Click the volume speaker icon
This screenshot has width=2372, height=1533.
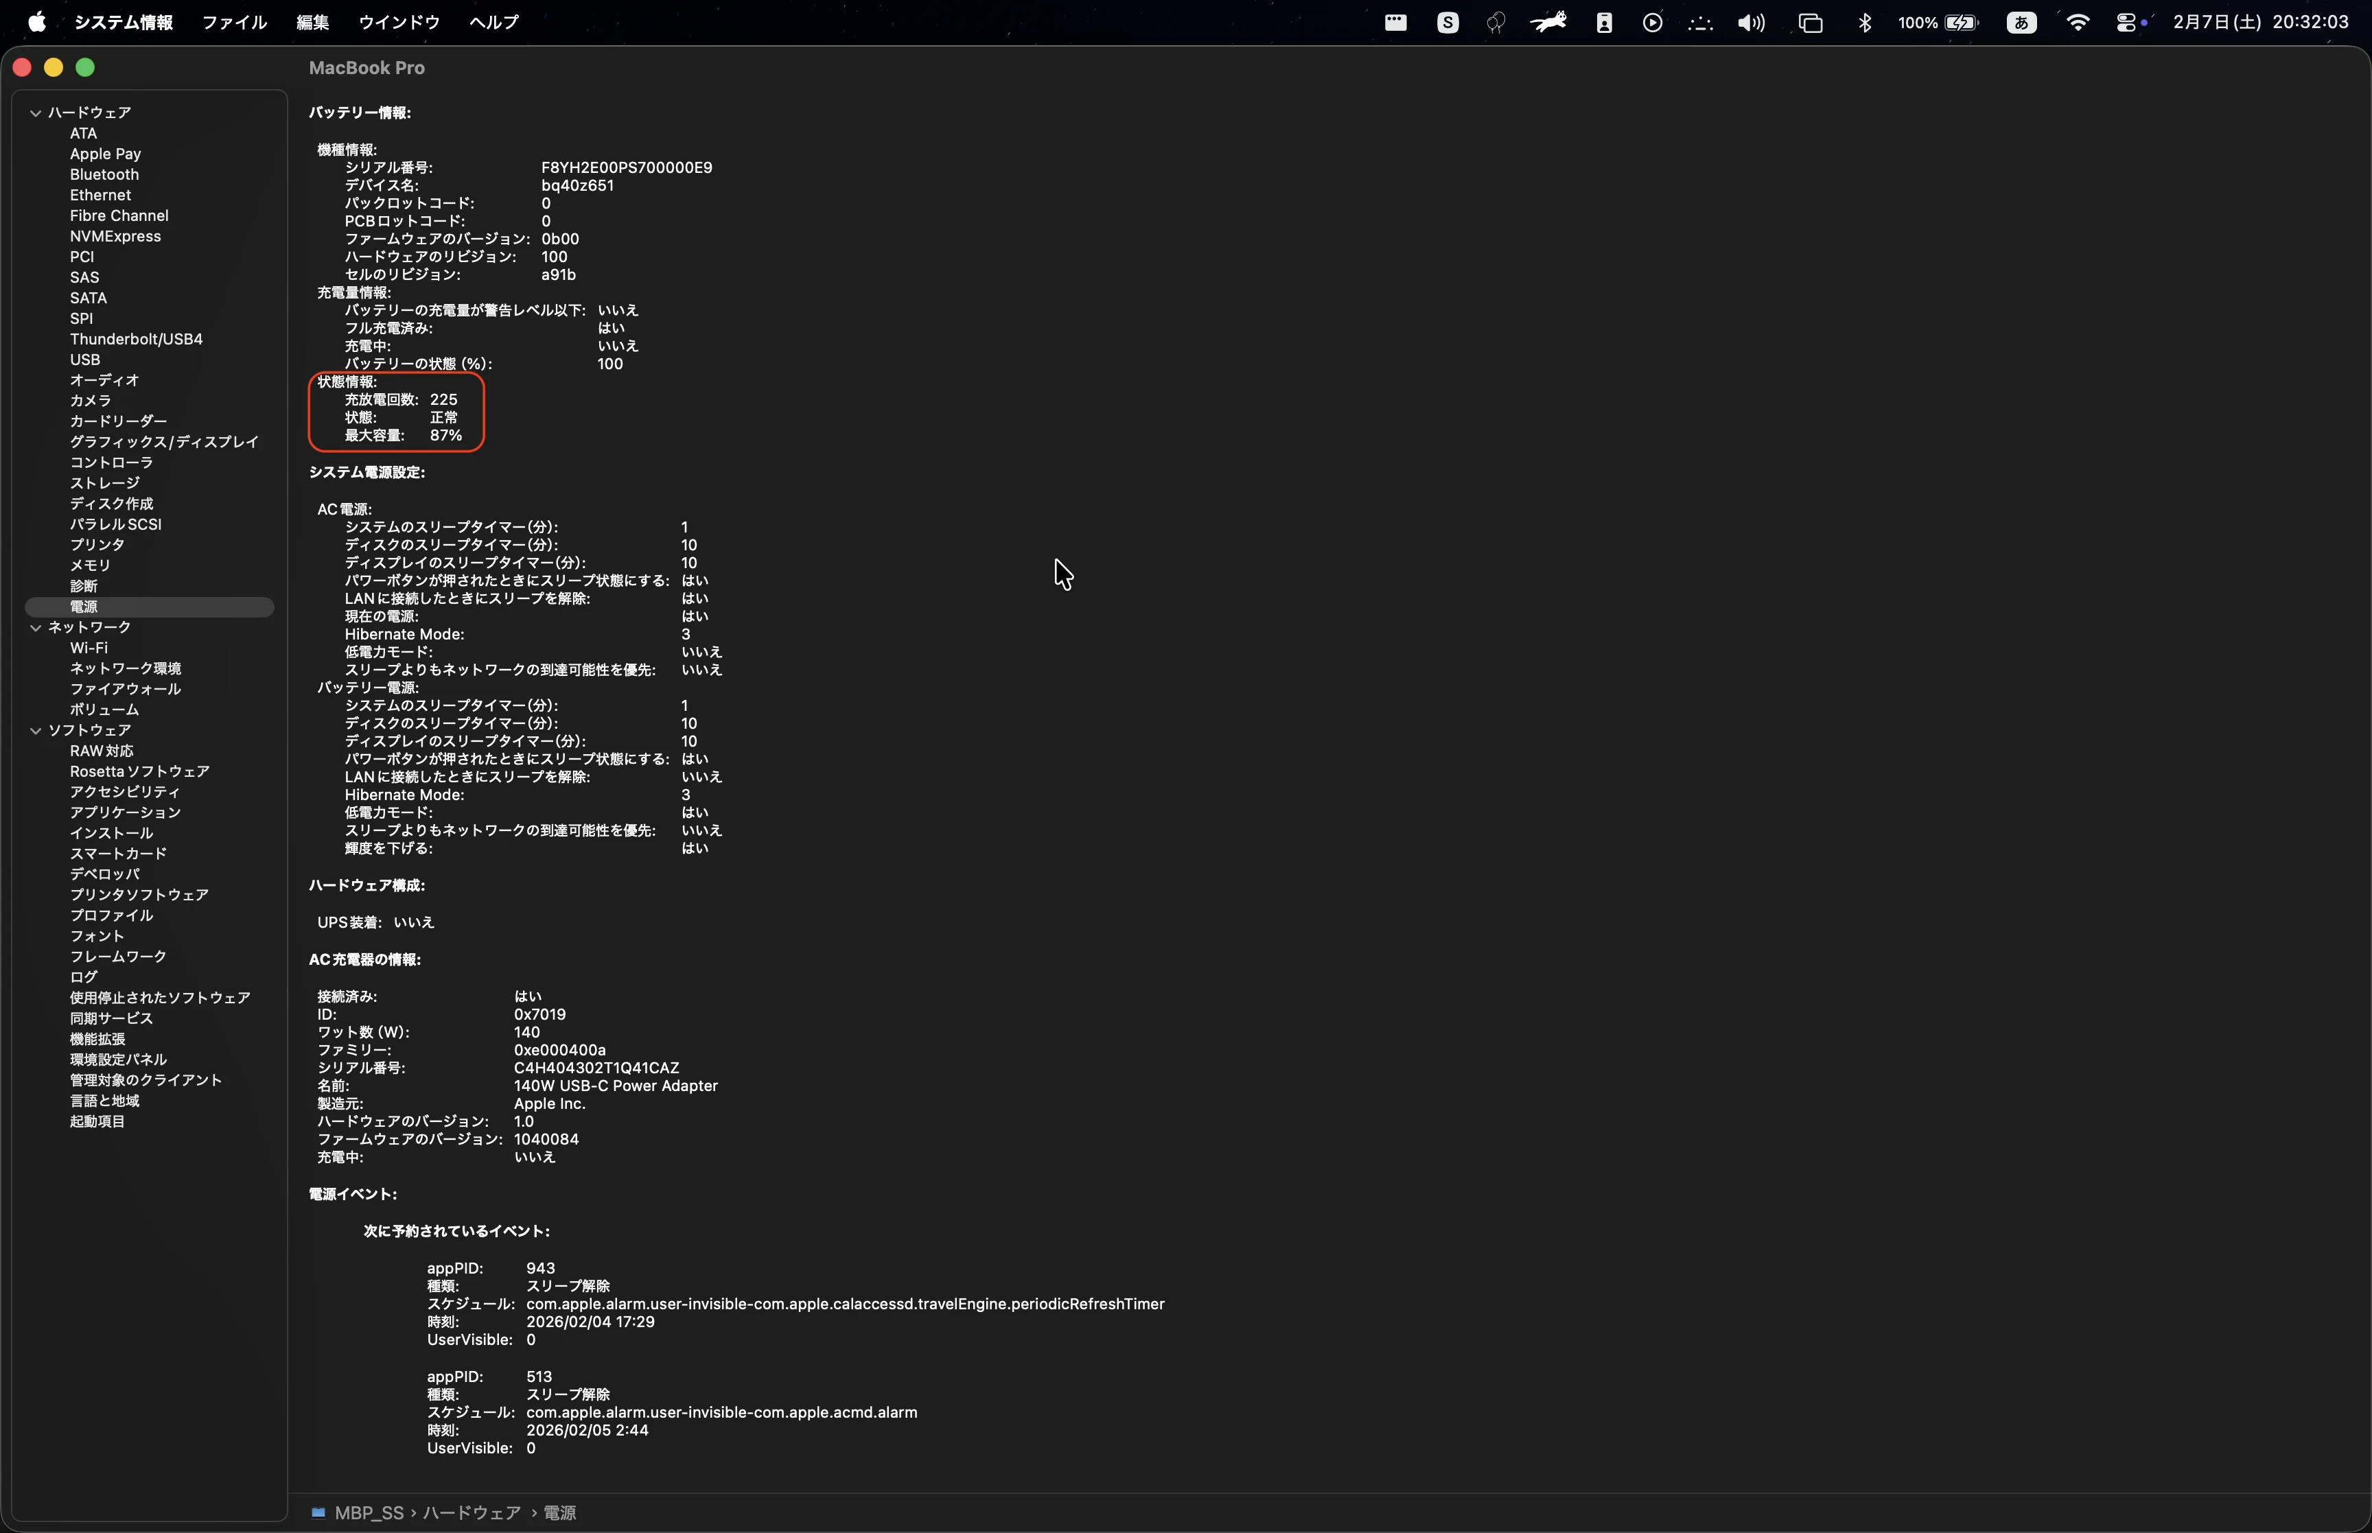click(1751, 22)
